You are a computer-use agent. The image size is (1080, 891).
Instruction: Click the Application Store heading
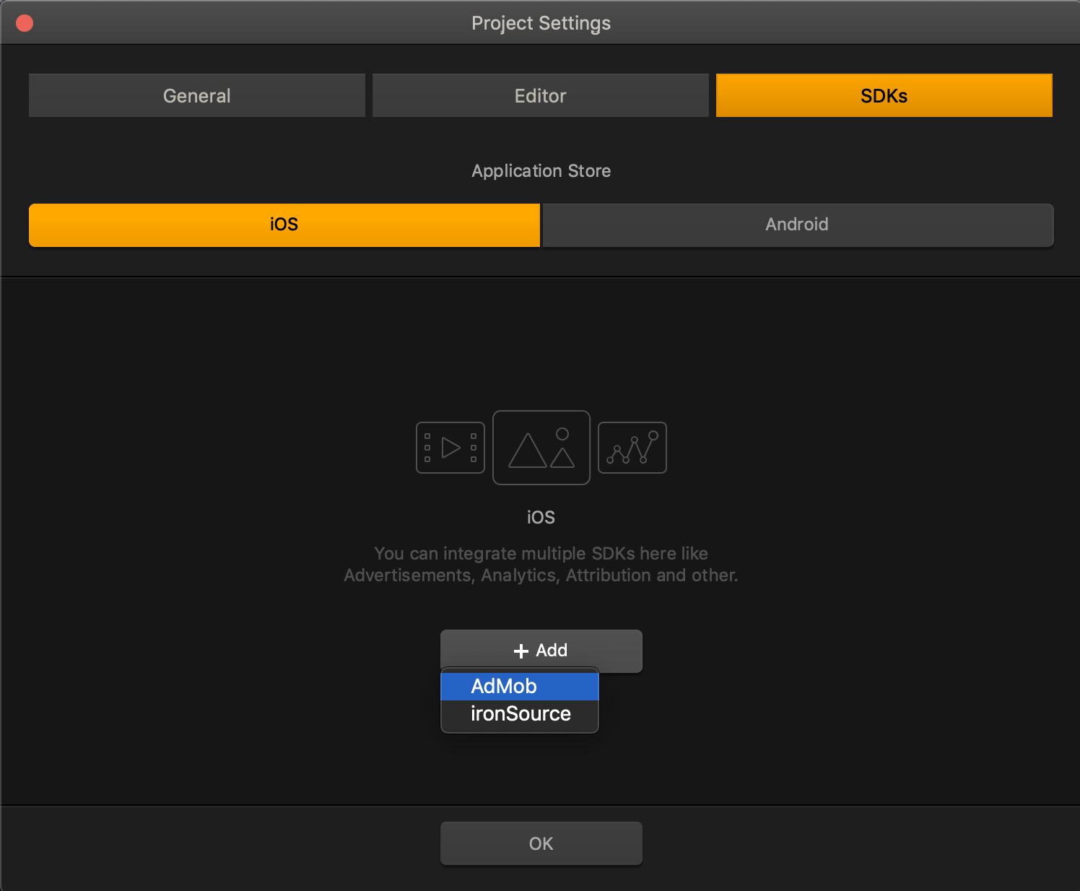click(541, 171)
